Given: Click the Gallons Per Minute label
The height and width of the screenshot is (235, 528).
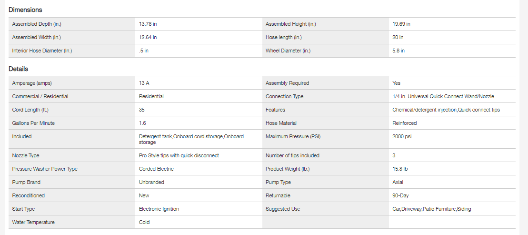Looking at the screenshot, I should pyautogui.click(x=33, y=123).
